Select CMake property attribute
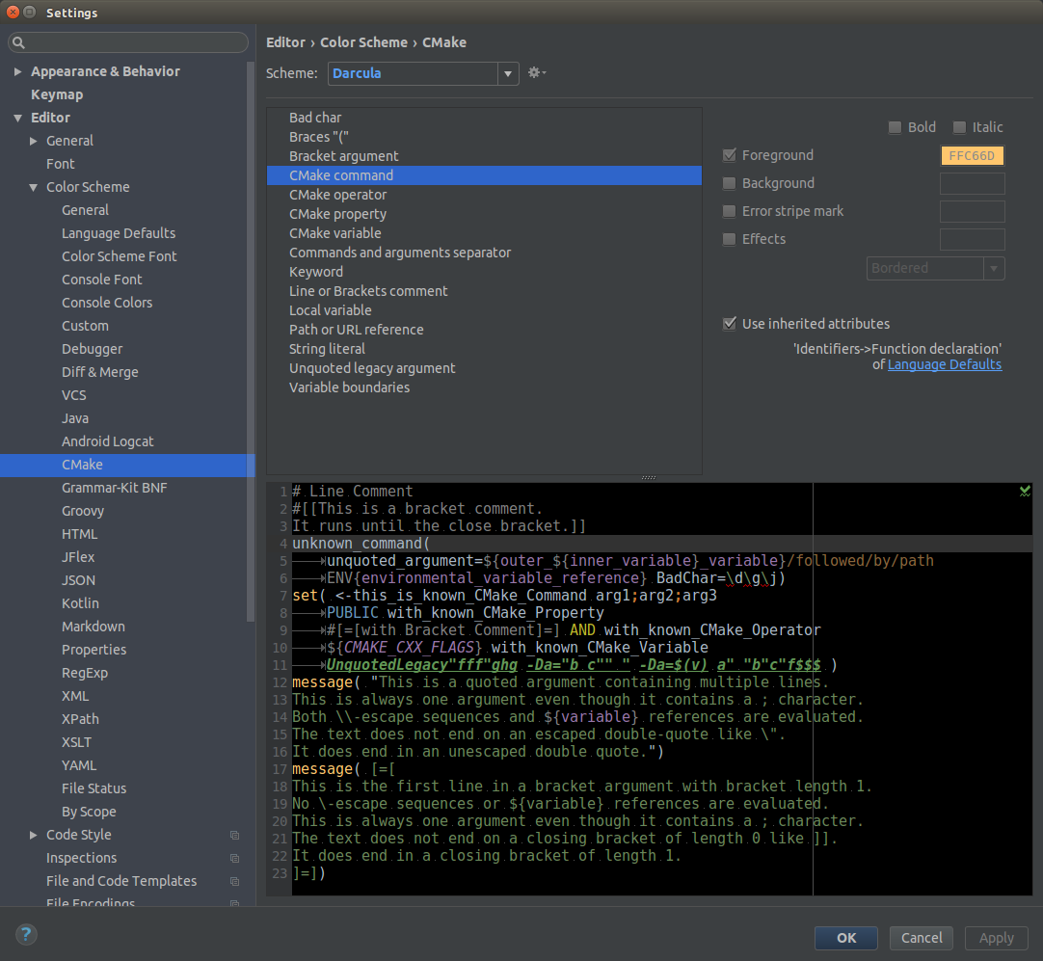This screenshot has height=961, width=1043. (484, 214)
